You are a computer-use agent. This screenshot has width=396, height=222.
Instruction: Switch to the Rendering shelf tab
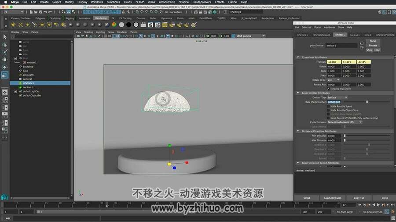coord(101,18)
